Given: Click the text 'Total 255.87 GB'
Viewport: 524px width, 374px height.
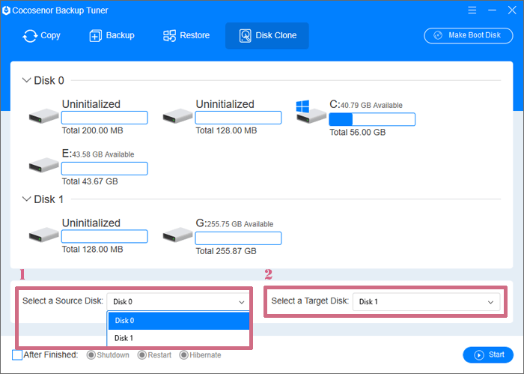Looking at the screenshot, I should [x=226, y=251].
